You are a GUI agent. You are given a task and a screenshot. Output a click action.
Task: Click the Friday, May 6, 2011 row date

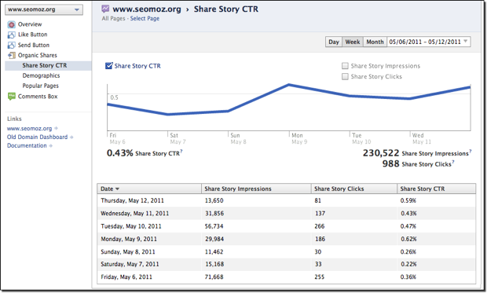tap(126, 277)
